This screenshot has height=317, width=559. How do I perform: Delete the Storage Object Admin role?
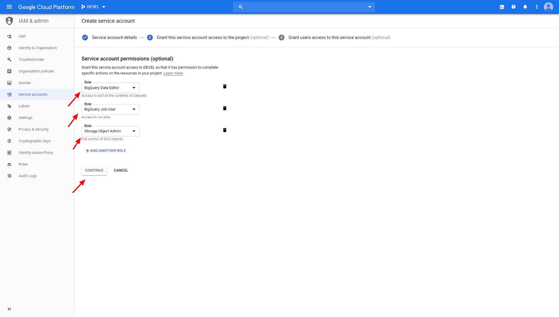pyautogui.click(x=225, y=130)
